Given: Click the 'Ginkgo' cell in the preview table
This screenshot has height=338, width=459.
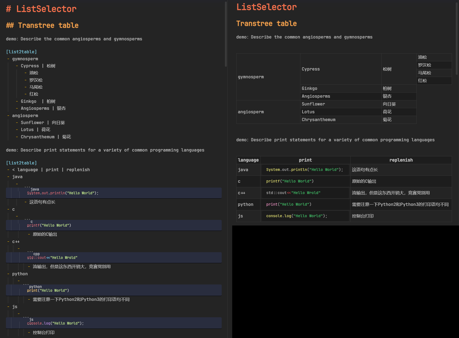Looking at the screenshot, I should pyautogui.click(x=309, y=89).
